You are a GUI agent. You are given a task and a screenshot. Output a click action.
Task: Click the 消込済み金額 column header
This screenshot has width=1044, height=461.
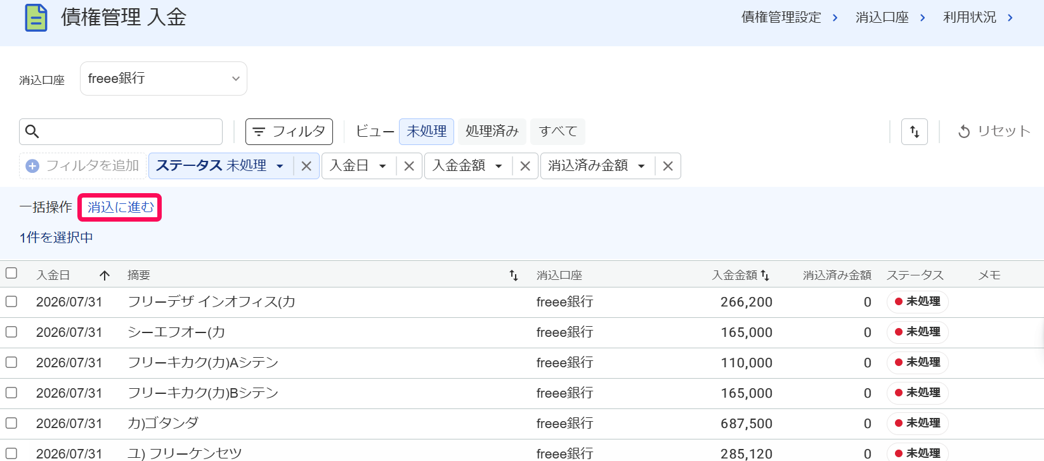pyautogui.click(x=837, y=275)
